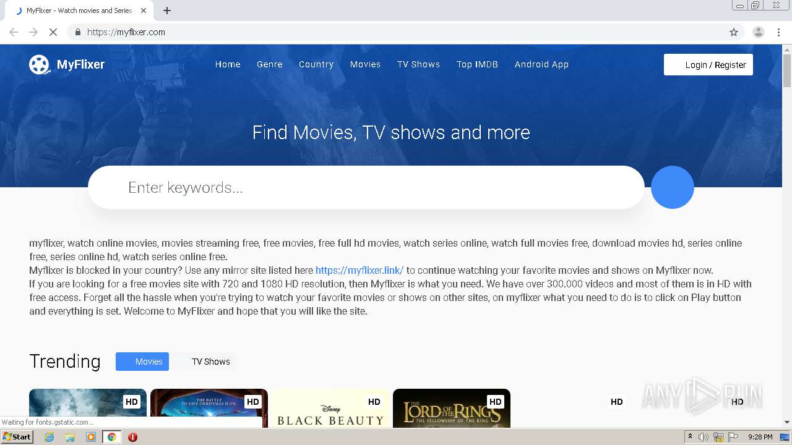
Task: Open the Lord of the Rings poster
Action: tap(452, 409)
